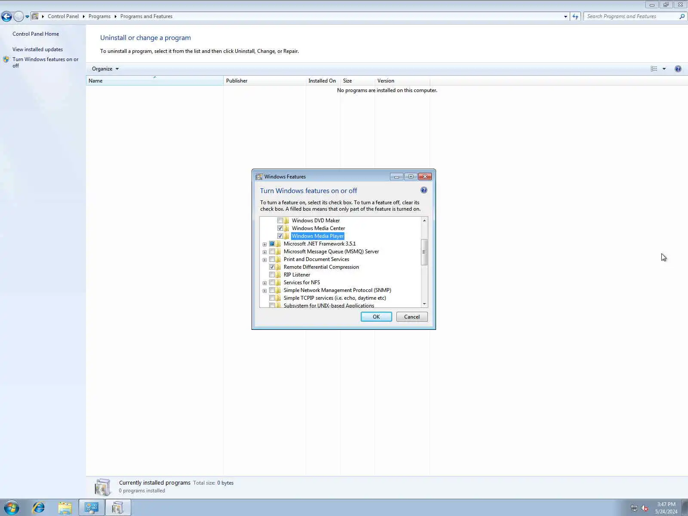Click the .NET Framework 3.5.1 folder icon
The image size is (688, 516).
pos(279,244)
